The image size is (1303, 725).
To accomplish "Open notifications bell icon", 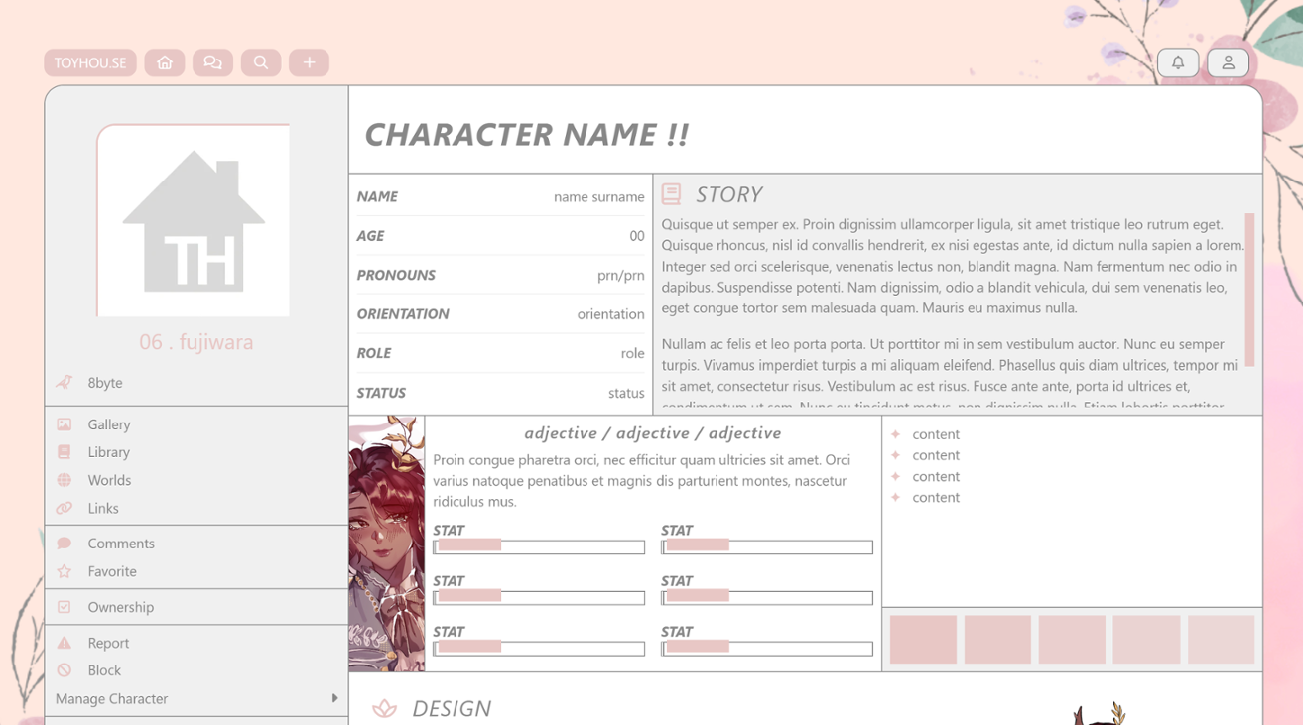I will coord(1178,62).
